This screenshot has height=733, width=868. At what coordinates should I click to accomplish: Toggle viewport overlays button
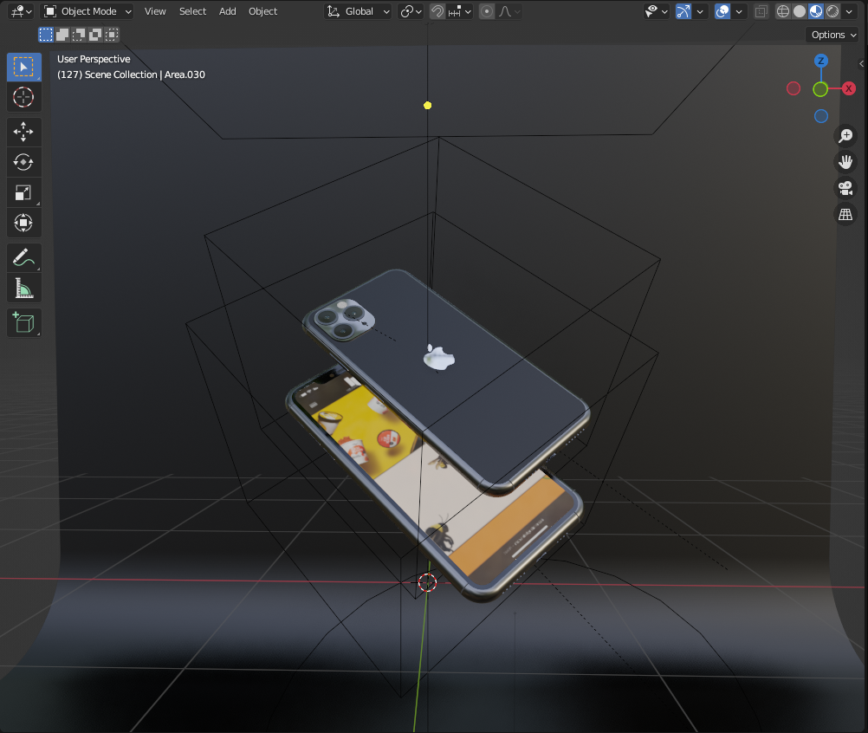[x=722, y=11]
